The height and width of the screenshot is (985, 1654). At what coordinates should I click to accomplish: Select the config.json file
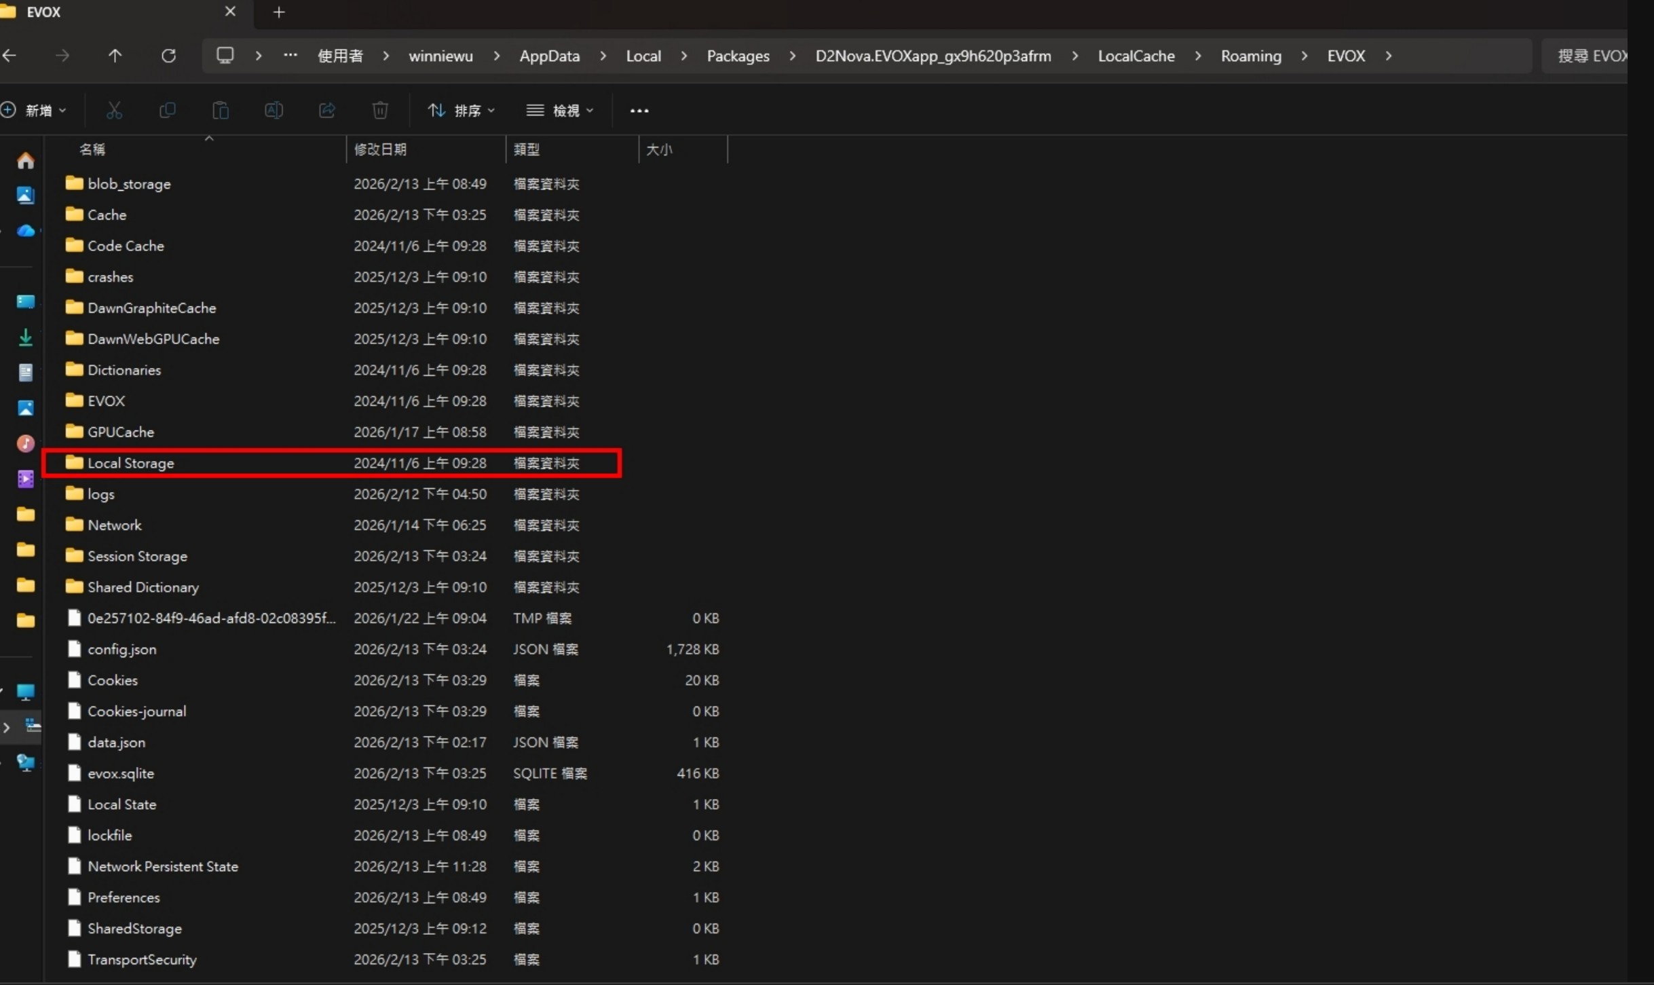tap(122, 649)
